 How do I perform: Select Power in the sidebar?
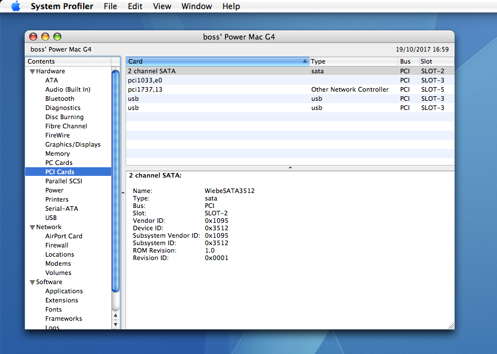point(54,191)
